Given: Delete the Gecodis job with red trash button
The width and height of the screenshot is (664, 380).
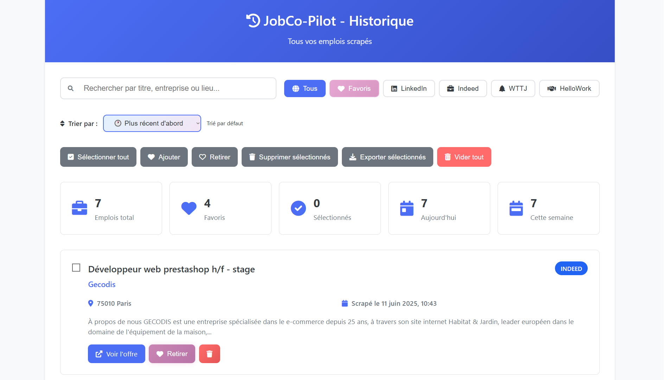Looking at the screenshot, I should tap(210, 354).
